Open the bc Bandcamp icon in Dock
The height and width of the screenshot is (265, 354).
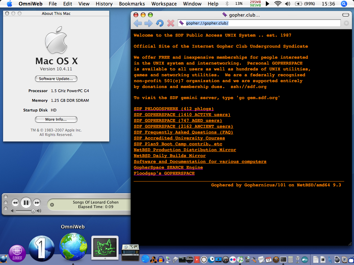click(x=305, y=259)
